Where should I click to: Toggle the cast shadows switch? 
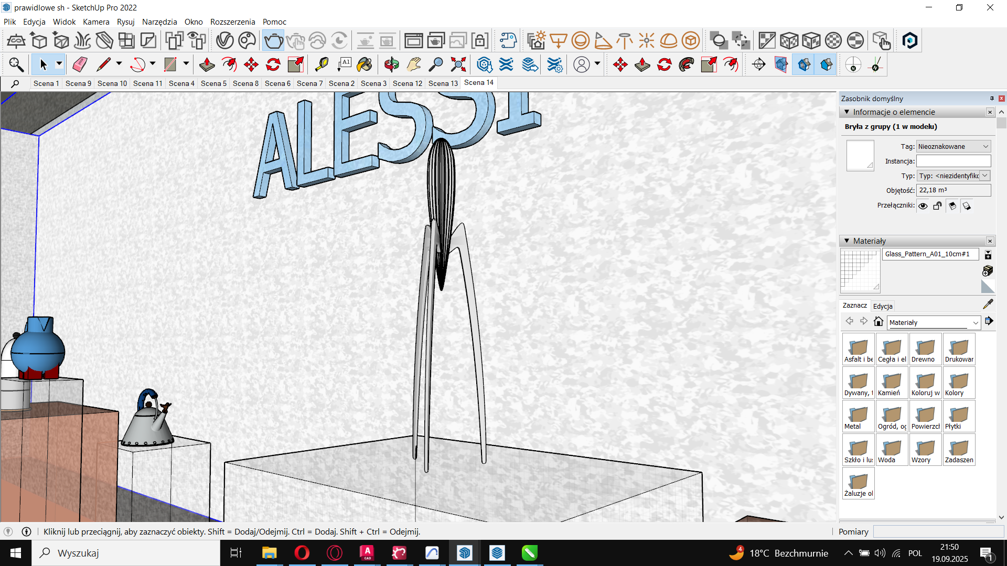click(967, 206)
